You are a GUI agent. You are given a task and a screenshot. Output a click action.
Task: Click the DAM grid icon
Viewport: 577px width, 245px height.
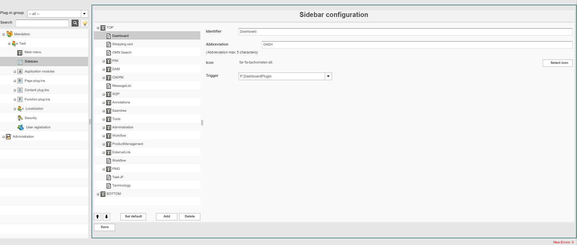(108, 69)
